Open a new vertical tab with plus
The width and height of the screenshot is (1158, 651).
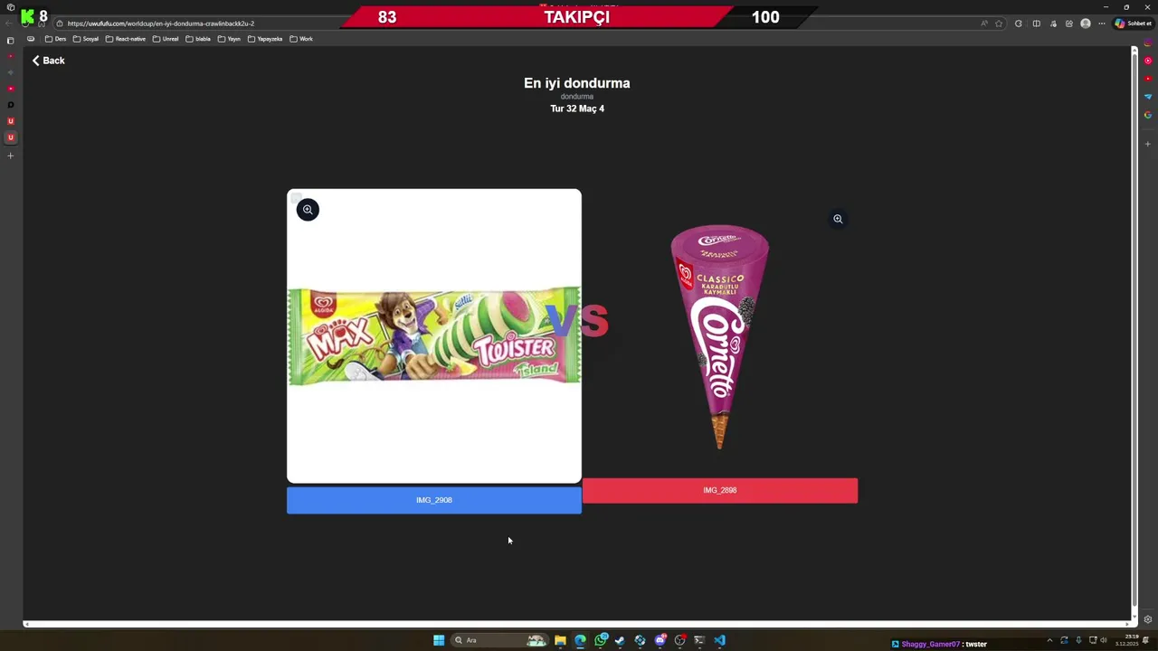pyautogui.click(x=11, y=156)
